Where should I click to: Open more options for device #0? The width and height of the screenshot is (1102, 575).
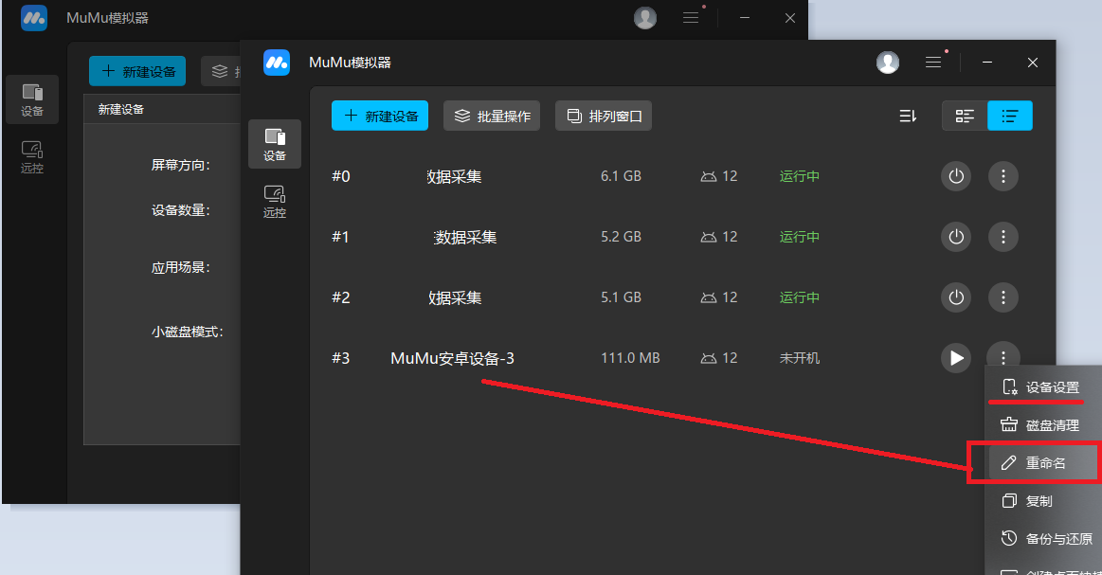click(x=1003, y=176)
